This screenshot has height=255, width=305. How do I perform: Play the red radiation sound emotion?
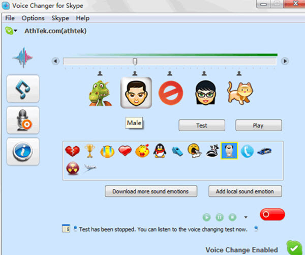(73, 168)
